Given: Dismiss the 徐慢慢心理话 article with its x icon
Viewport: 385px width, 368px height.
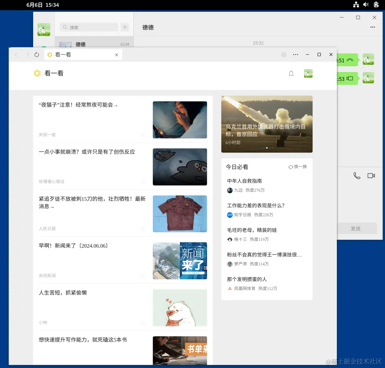Looking at the screenshot, I should point(143,182).
